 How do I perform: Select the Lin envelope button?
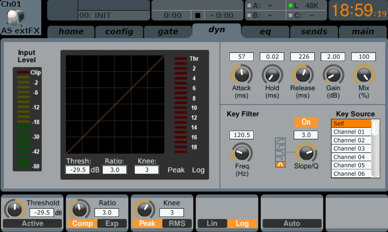point(212,223)
